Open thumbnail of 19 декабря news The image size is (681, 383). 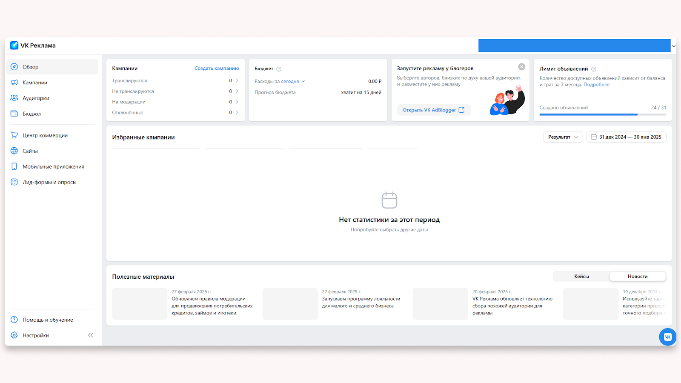591,304
